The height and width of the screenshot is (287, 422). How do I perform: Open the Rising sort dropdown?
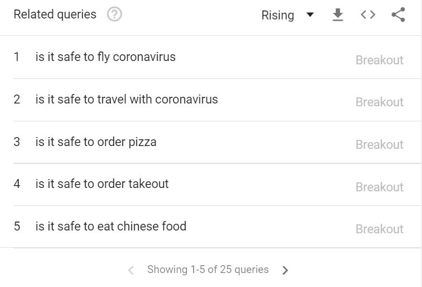coord(278,15)
